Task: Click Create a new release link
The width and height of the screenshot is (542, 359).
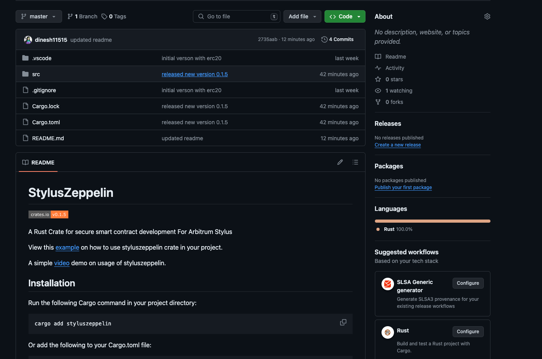Action: pyautogui.click(x=398, y=145)
